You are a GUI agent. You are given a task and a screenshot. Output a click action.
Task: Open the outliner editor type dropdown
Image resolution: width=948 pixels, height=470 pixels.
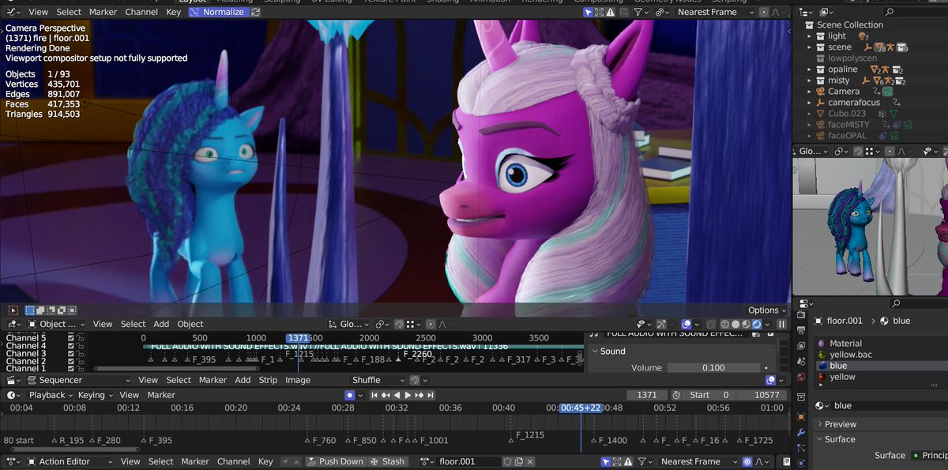pyautogui.click(x=807, y=12)
